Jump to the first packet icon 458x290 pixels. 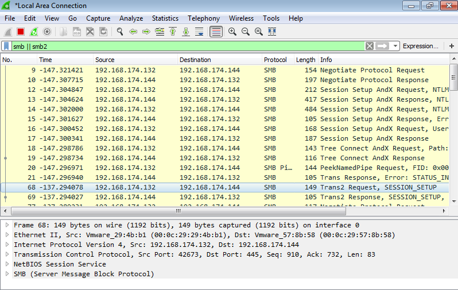coord(173,32)
